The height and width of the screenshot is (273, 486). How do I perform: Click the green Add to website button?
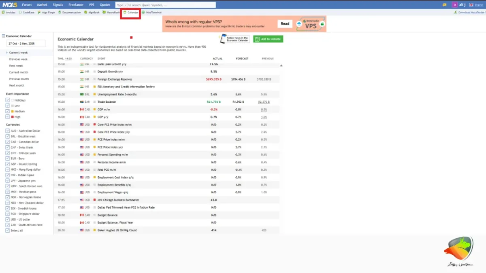click(x=268, y=39)
